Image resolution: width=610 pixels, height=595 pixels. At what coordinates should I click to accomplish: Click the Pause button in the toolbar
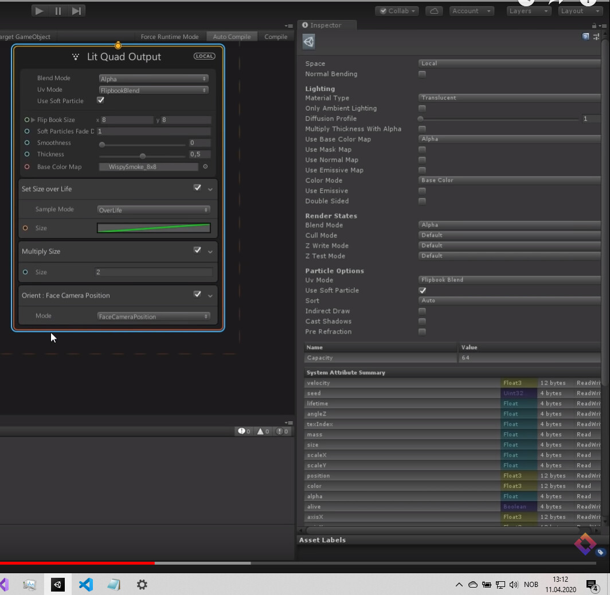coord(57,10)
